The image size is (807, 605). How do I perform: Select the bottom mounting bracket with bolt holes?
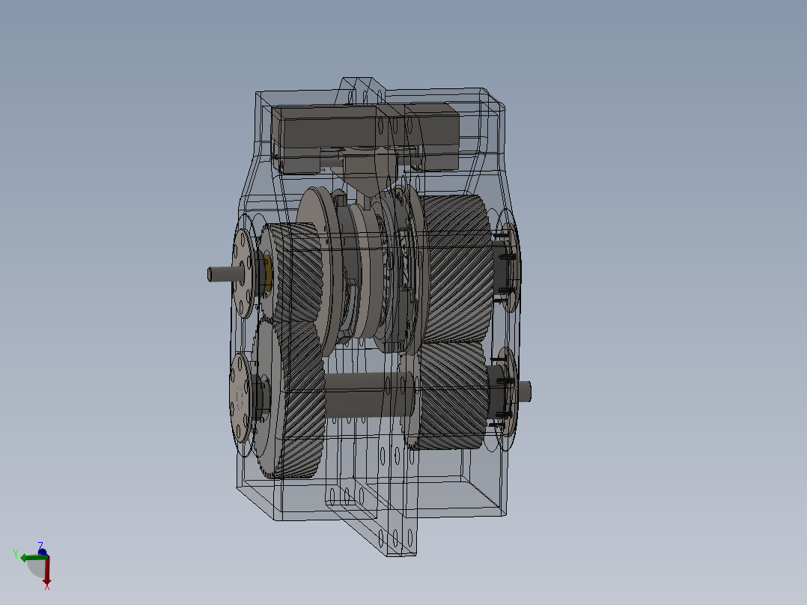pos(371,521)
